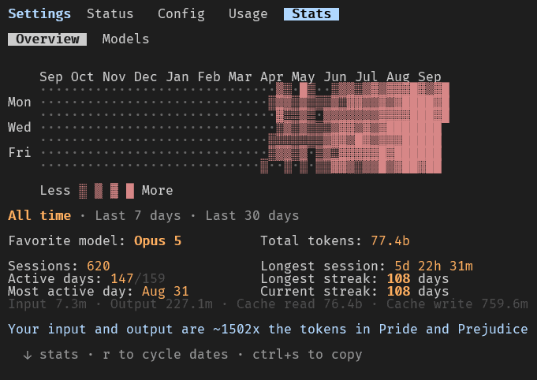
Task: Click the Cache write 759.6m text
Action: pos(457,304)
